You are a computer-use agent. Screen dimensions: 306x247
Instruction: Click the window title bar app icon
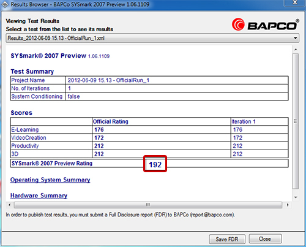pyautogui.click(x=5, y=4)
